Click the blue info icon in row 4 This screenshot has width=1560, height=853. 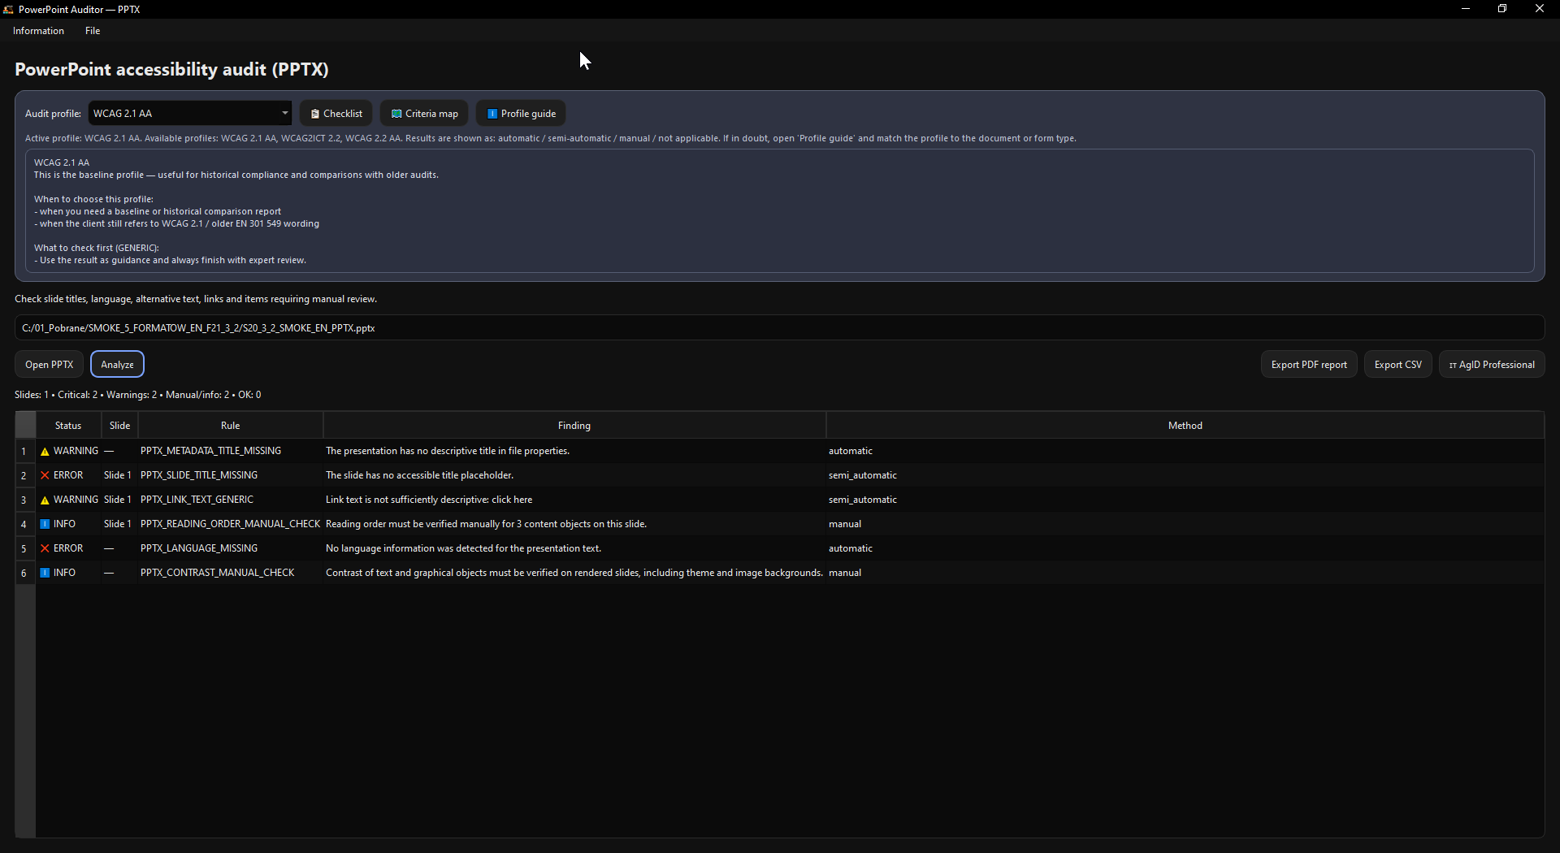click(x=45, y=524)
